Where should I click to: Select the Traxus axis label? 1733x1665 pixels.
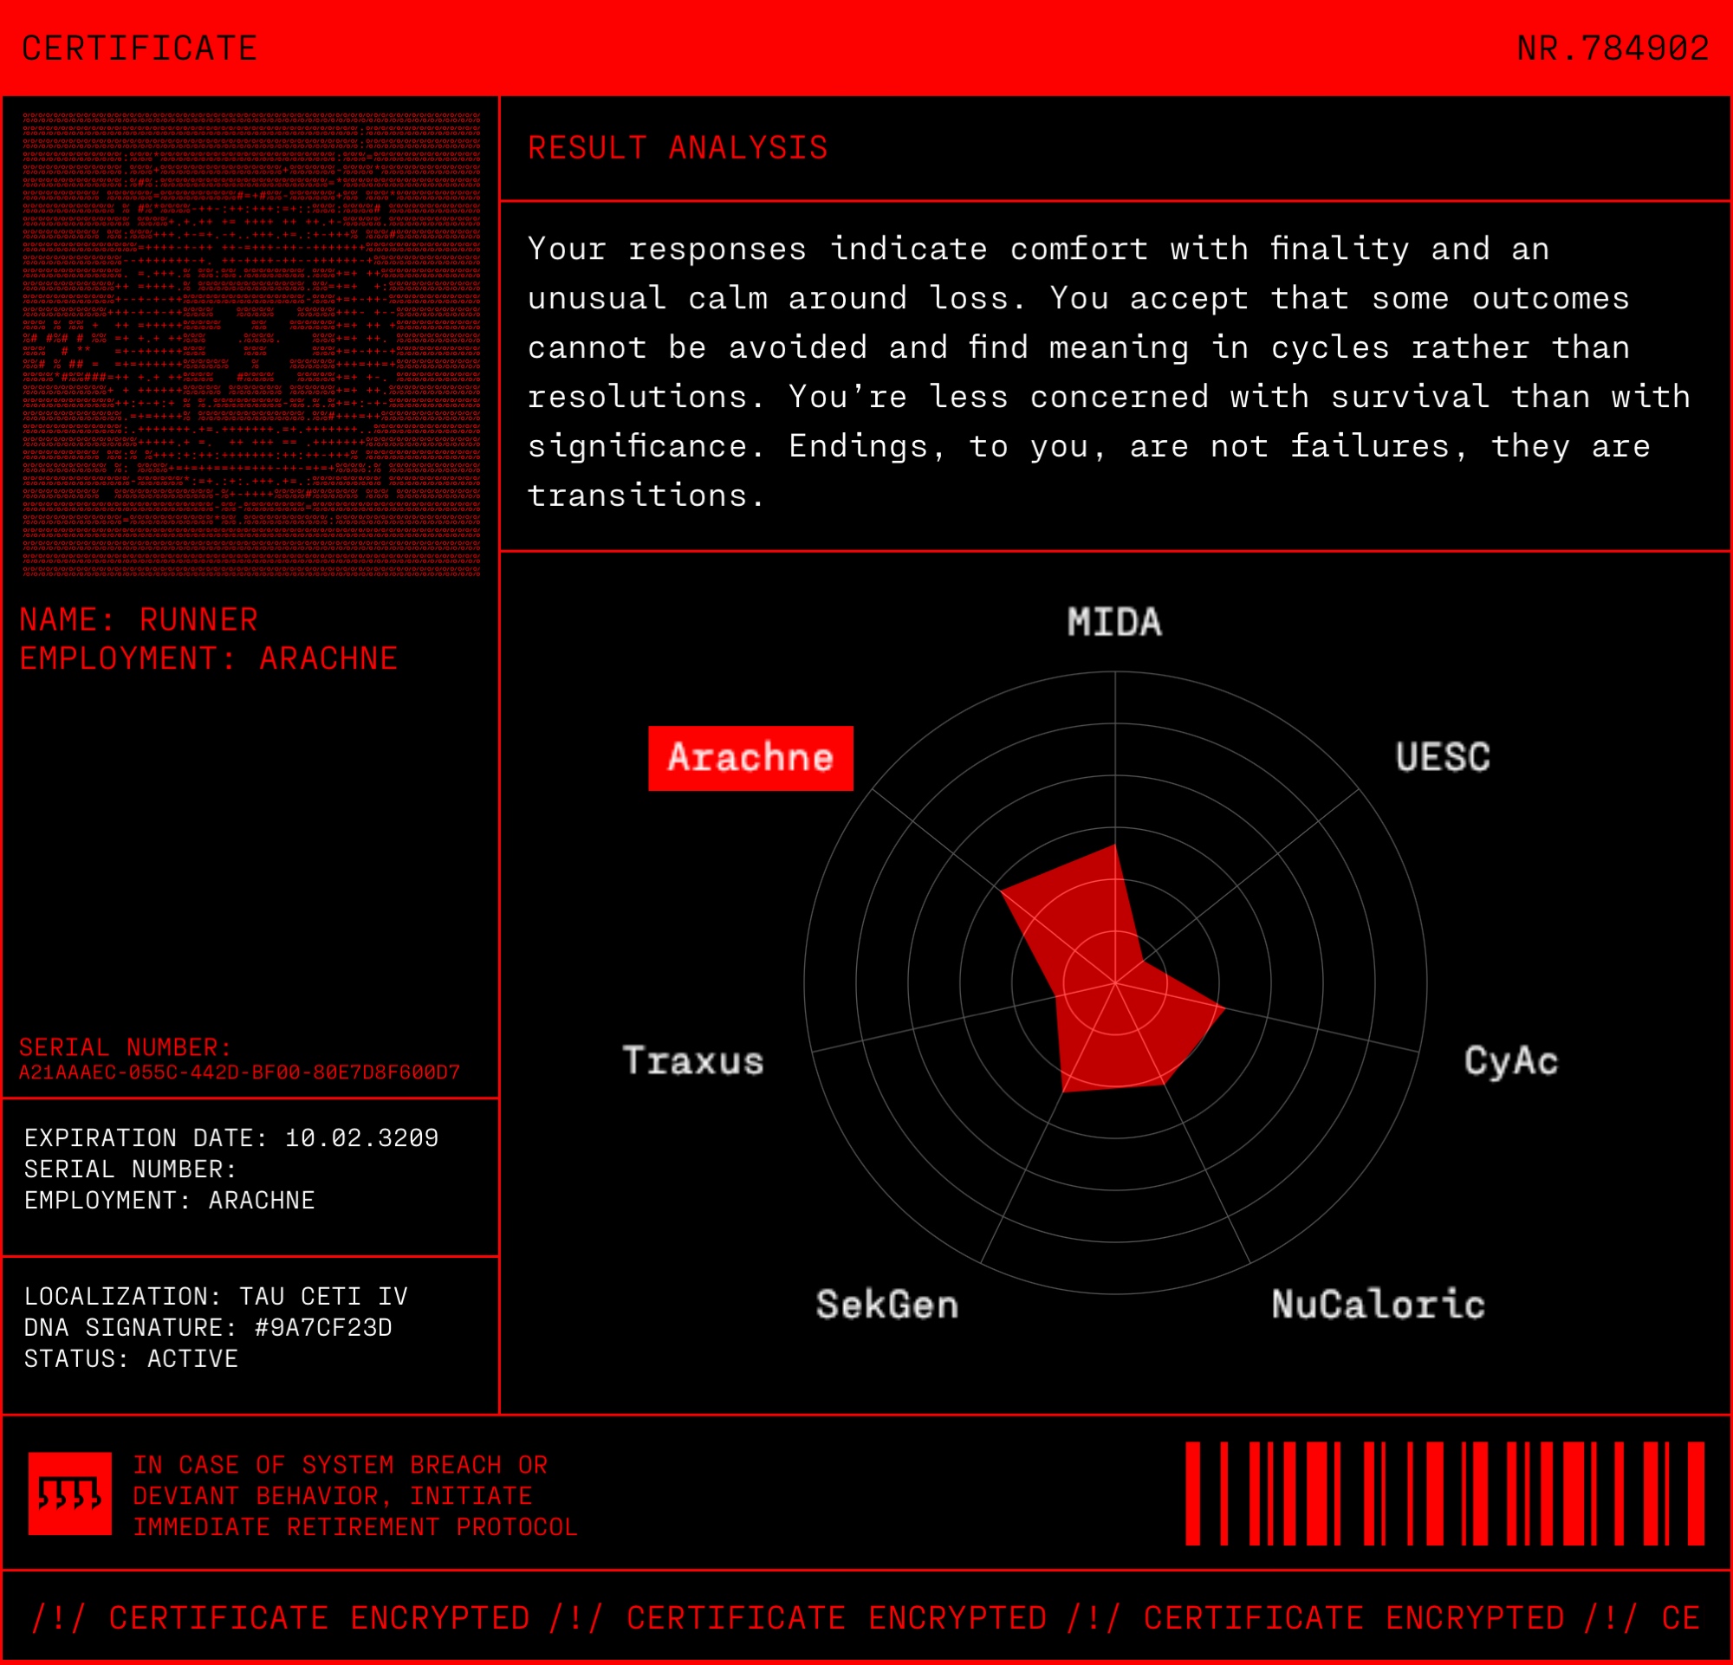point(693,1060)
